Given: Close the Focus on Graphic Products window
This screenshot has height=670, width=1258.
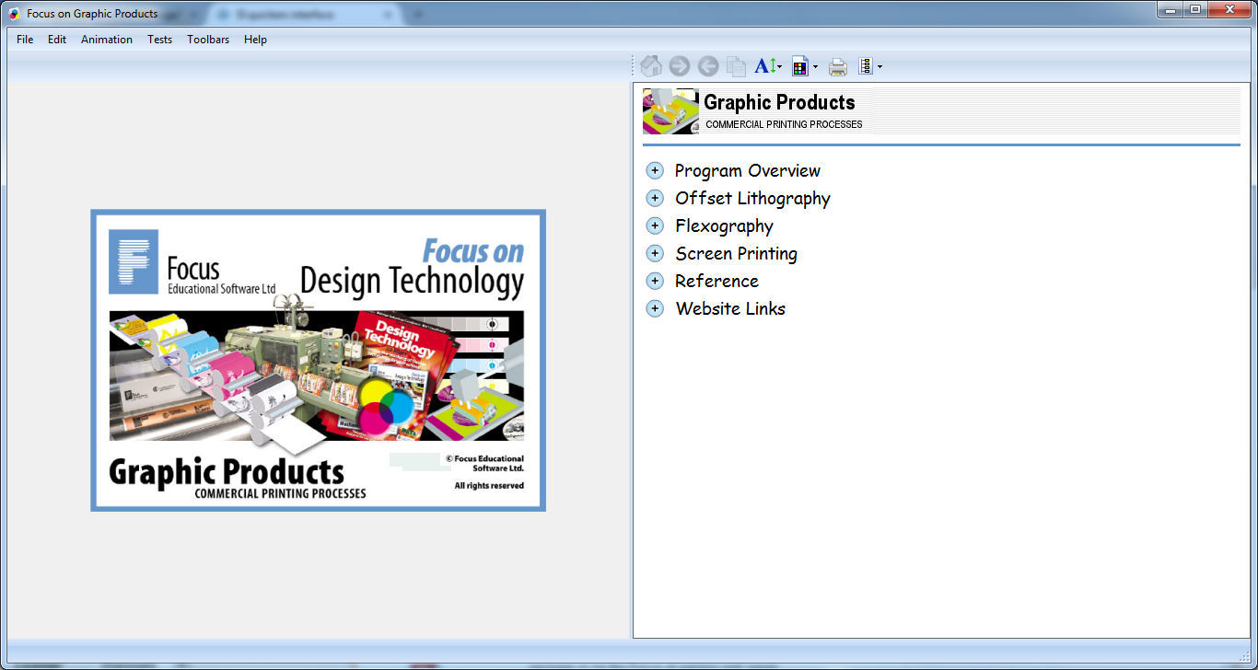Looking at the screenshot, I should point(1229,9).
